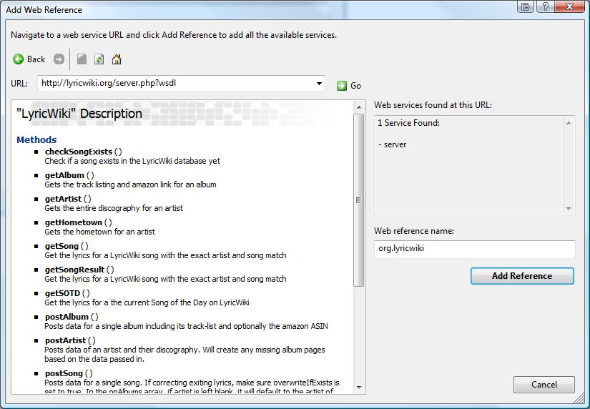Click the getSong method link
The width and height of the screenshot is (590, 409).
pyautogui.click(x=62, y=246)
